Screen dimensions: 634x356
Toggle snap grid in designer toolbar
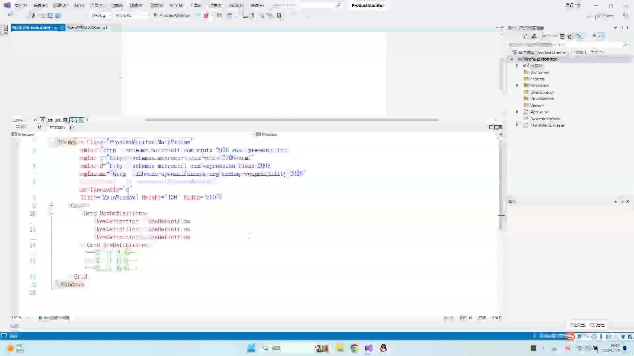point(50,120)
